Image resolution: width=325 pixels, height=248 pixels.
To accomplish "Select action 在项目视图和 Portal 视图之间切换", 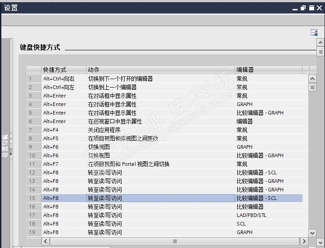I will (x=160, y=164).
